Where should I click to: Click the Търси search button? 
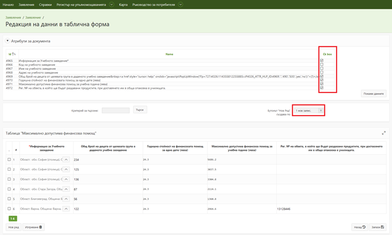point(140,110)
